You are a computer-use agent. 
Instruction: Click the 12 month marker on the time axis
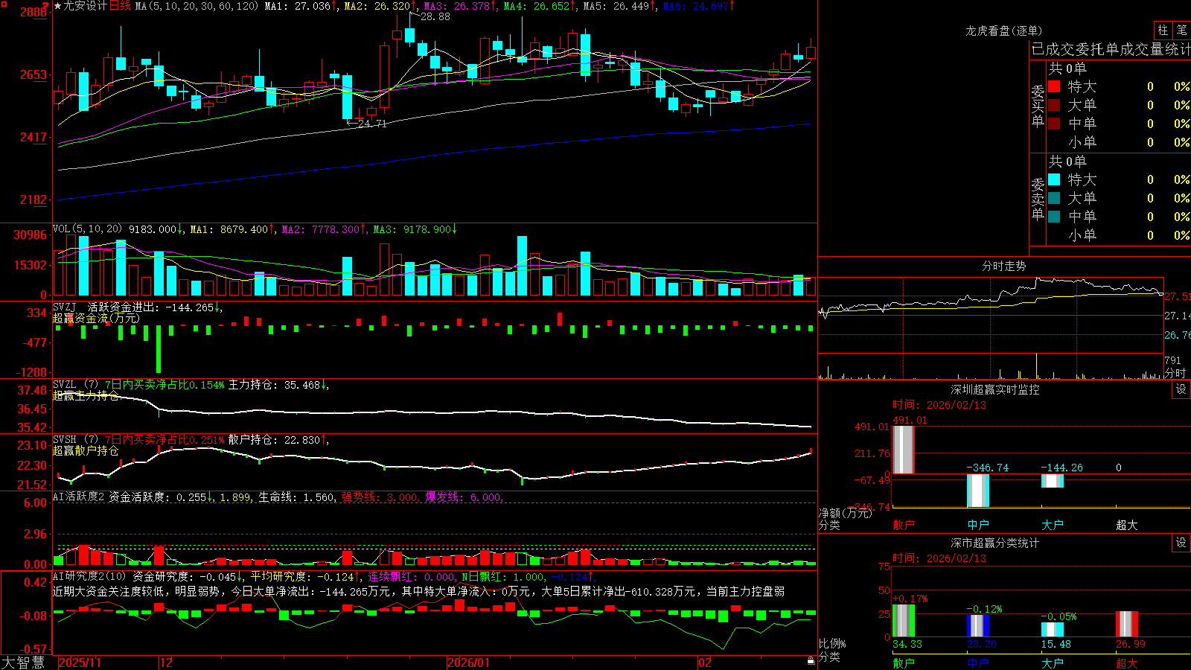166,663
